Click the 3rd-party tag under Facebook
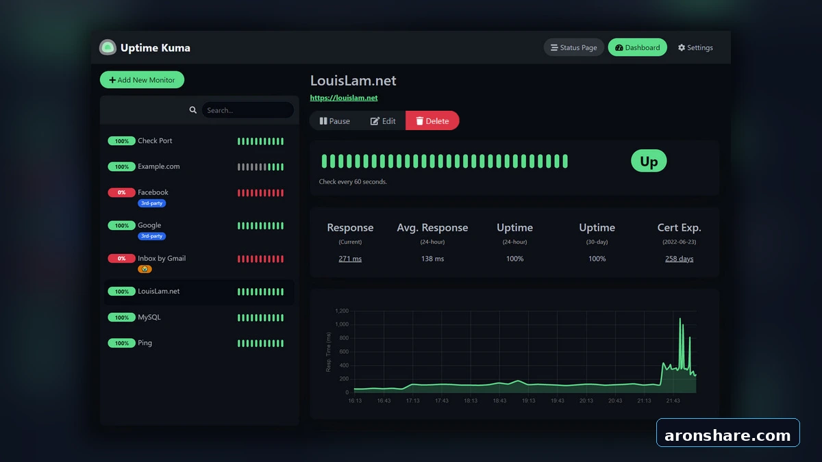822x462 pixels. [151, 203]
